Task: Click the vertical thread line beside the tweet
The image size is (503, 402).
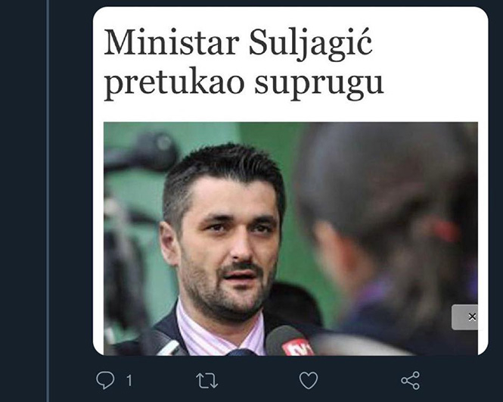Action: pyautogui.click(x=48, y=201)
